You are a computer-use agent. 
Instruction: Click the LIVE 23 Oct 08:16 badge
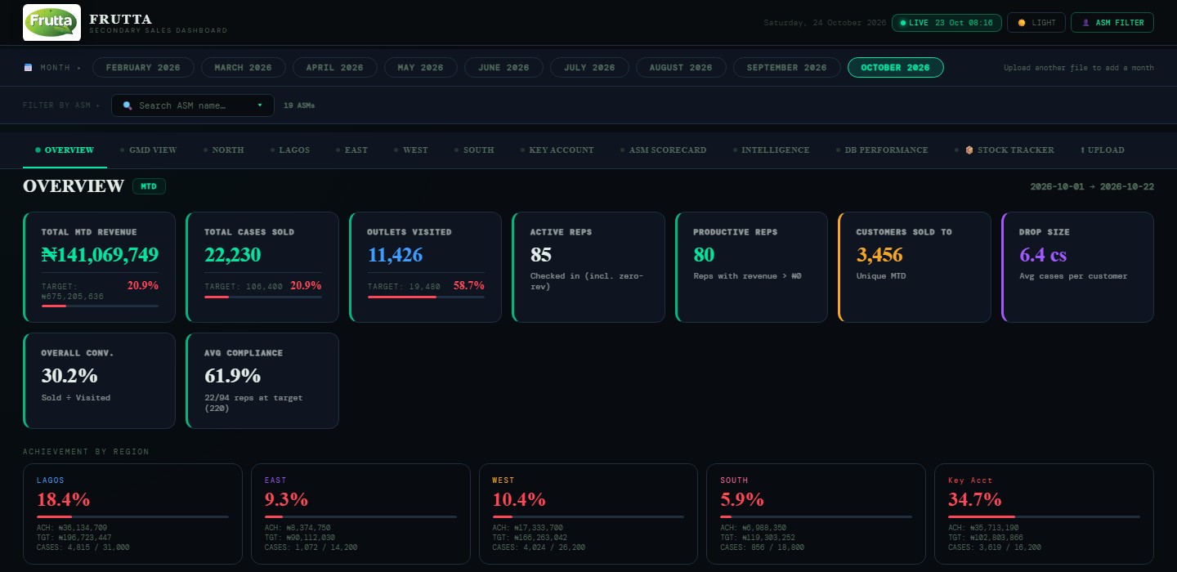coord(947,23)
